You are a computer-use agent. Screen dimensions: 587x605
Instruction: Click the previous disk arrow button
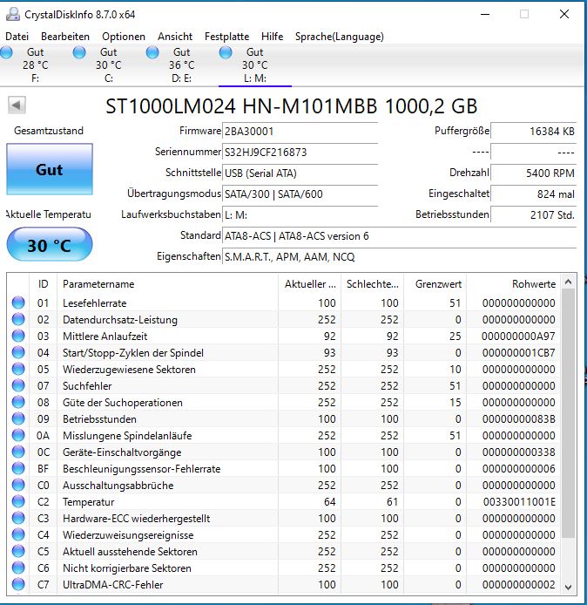[x=17, y=105]
